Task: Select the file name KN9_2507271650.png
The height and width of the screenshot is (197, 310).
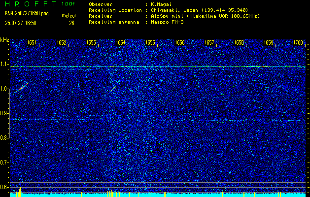Action: click(27, 13)
